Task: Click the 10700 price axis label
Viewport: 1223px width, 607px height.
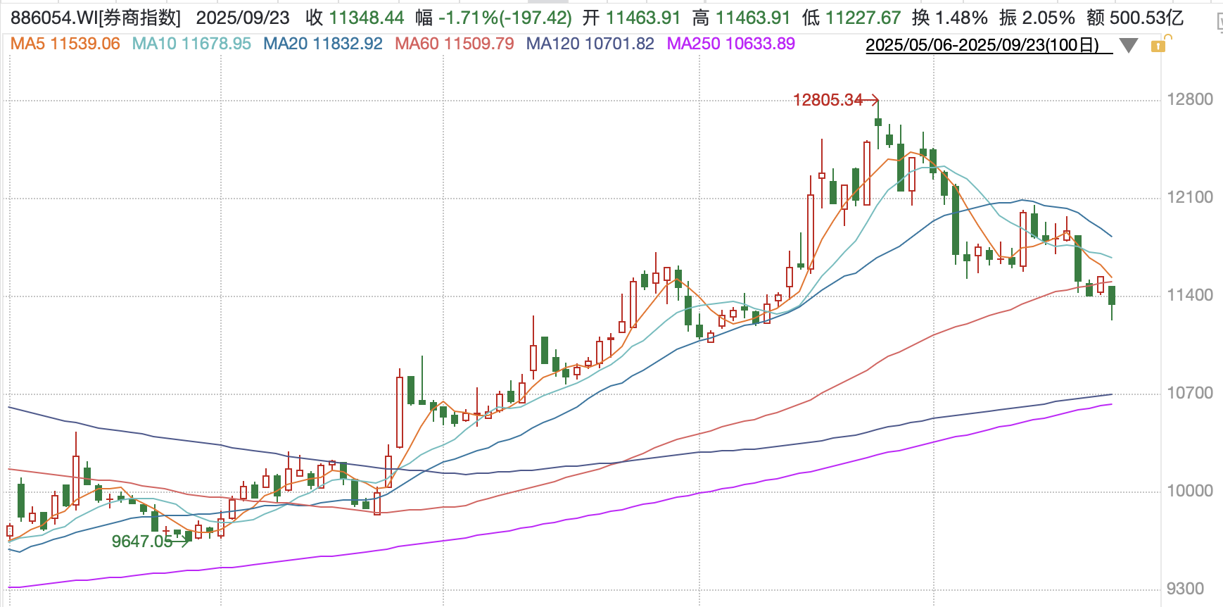Action: coord(1190,393)
